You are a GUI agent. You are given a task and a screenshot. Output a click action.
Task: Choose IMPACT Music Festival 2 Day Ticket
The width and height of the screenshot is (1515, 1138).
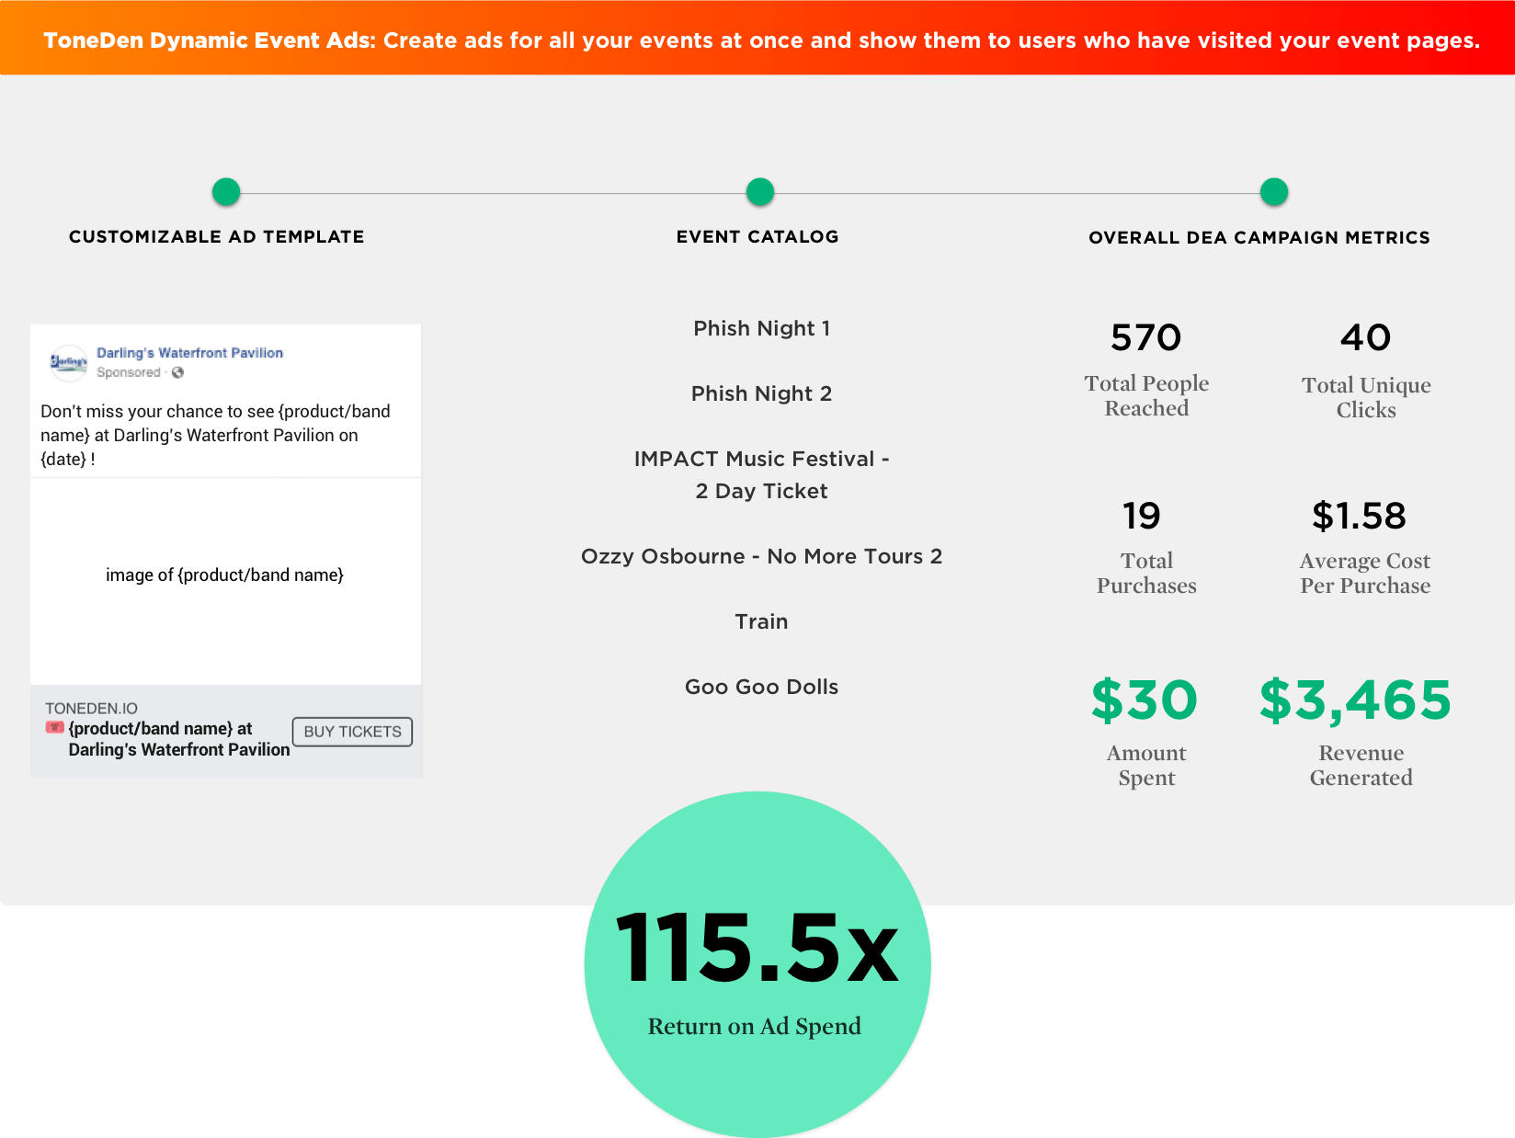[761, 474]
